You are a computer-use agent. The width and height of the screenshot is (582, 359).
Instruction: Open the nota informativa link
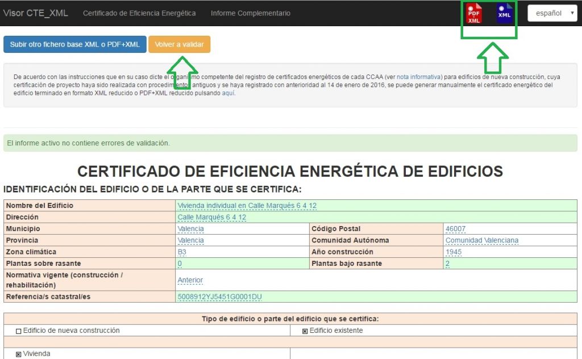(419, 77)
